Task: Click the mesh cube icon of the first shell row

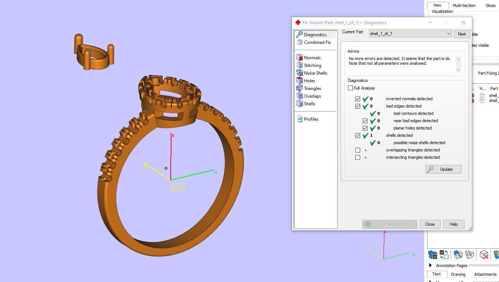Action: point(482,96)
